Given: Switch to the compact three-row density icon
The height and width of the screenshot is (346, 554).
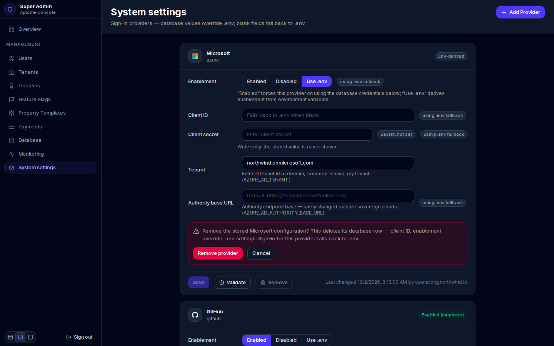Looking at the screenshot, I should pyautogui.click(x=10, y=337).
